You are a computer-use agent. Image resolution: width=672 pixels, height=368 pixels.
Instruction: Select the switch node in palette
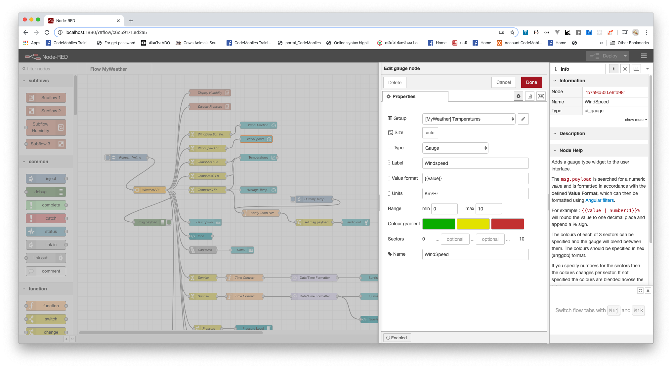coord(46,319)
